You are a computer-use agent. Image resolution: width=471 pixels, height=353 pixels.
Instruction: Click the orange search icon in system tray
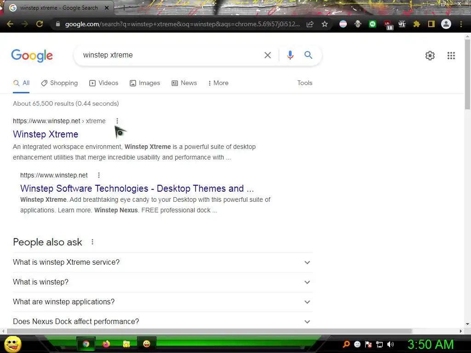[346, 344]
